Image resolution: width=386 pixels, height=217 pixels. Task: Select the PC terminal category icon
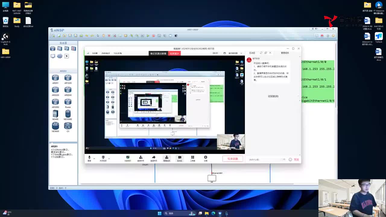(53, 56)
